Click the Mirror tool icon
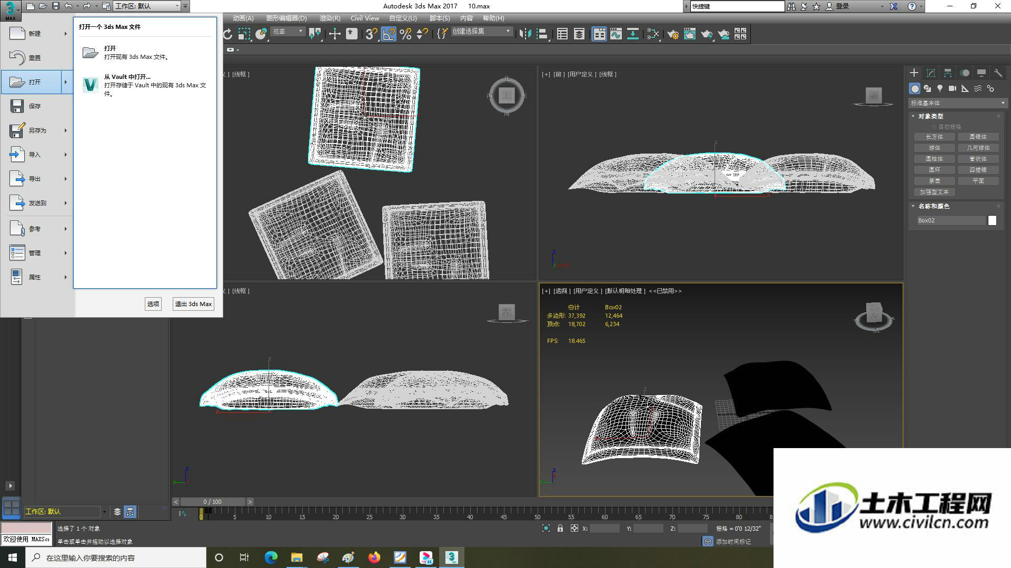This screenshot has height=568, width=1011. coord(525,34)
